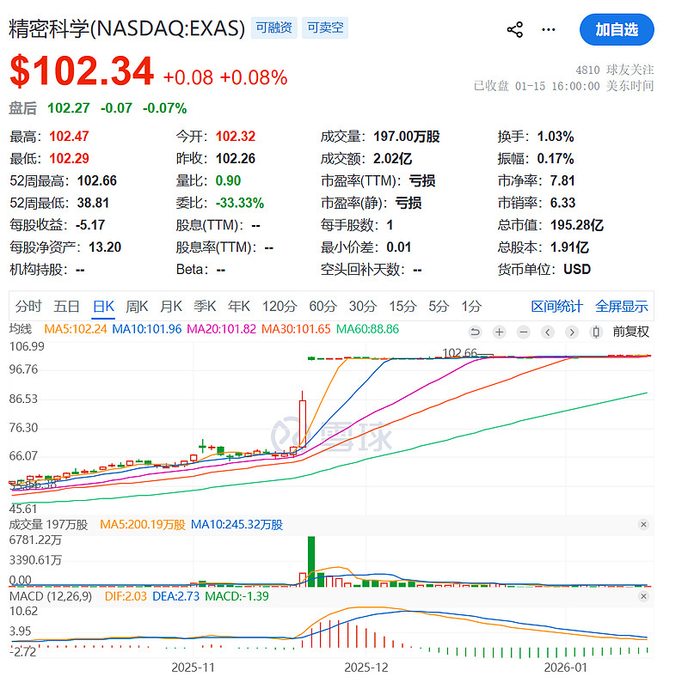Click the 成交量 197万股 label
This screenshot has height=683, width=688.
point(48,524)
